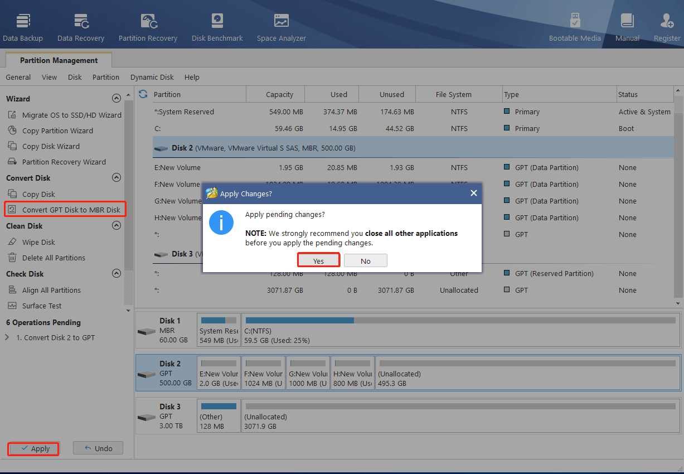Click the Disk 1 drive icon in the disk map
Screen dimensions: 684x474
(147, 331)
